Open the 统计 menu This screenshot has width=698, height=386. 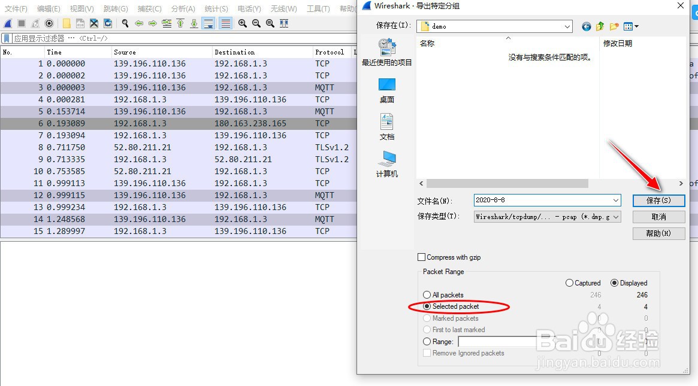click(x=216, y=8)
